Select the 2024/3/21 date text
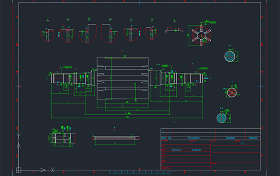 point(176,150)
